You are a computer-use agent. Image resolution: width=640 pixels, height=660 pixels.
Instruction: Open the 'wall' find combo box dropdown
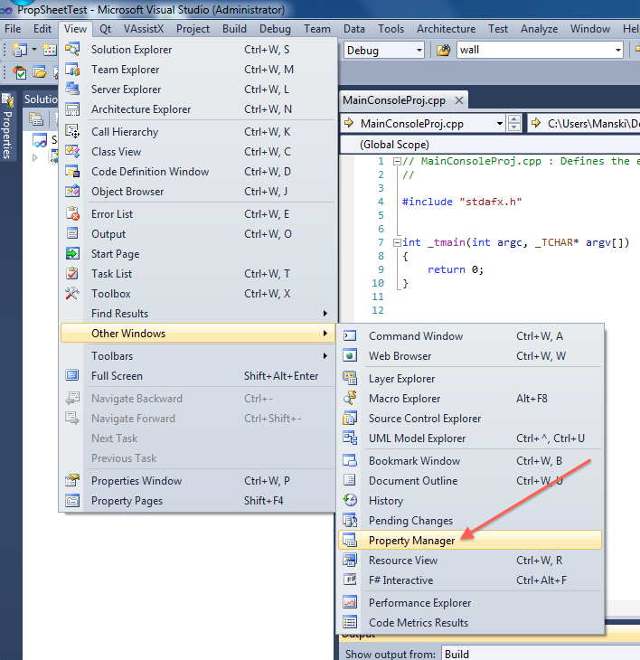click(617, 50)
